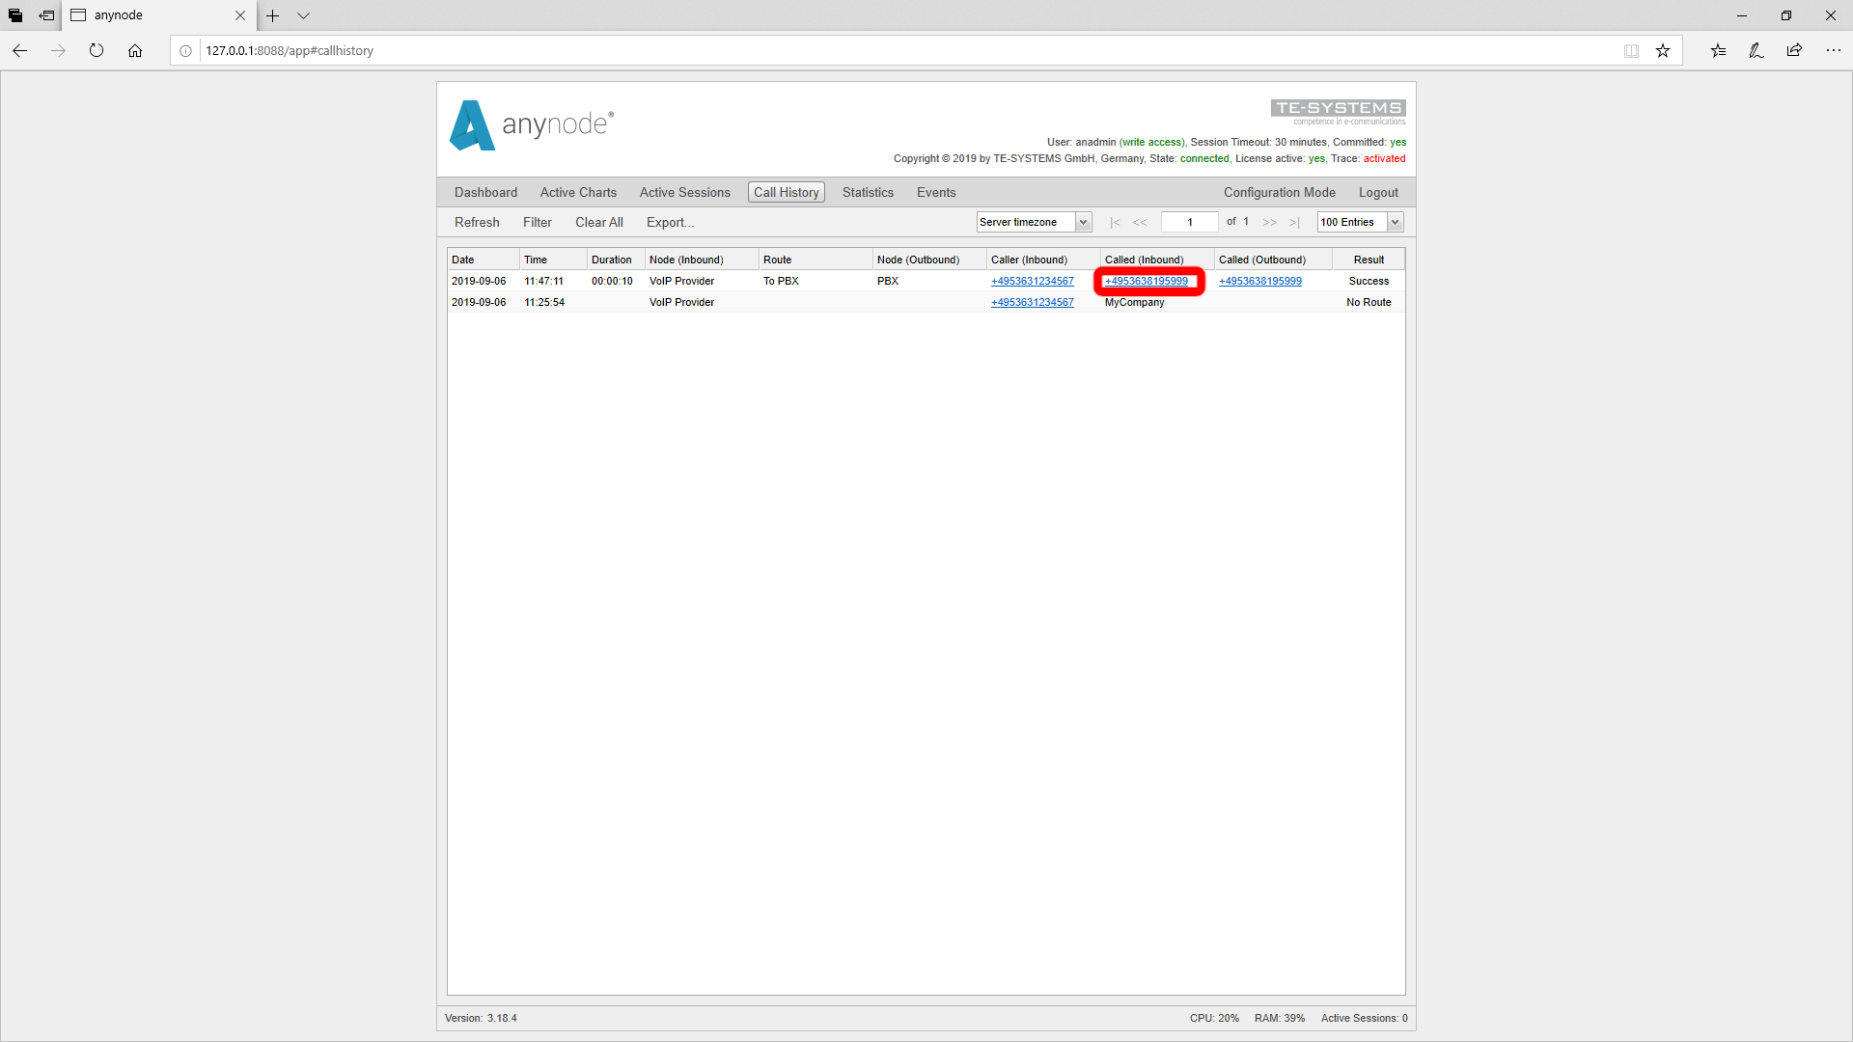The image size is (1853, 1042).
Task: Click the Node (Outbound) column header
Action: pos(929,260)
